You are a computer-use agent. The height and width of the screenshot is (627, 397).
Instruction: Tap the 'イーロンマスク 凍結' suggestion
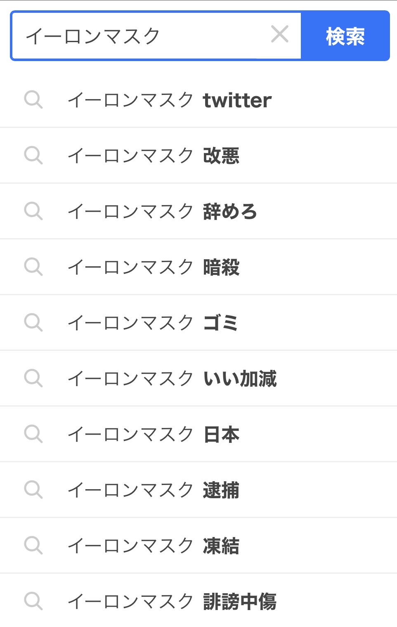point(154,546)
